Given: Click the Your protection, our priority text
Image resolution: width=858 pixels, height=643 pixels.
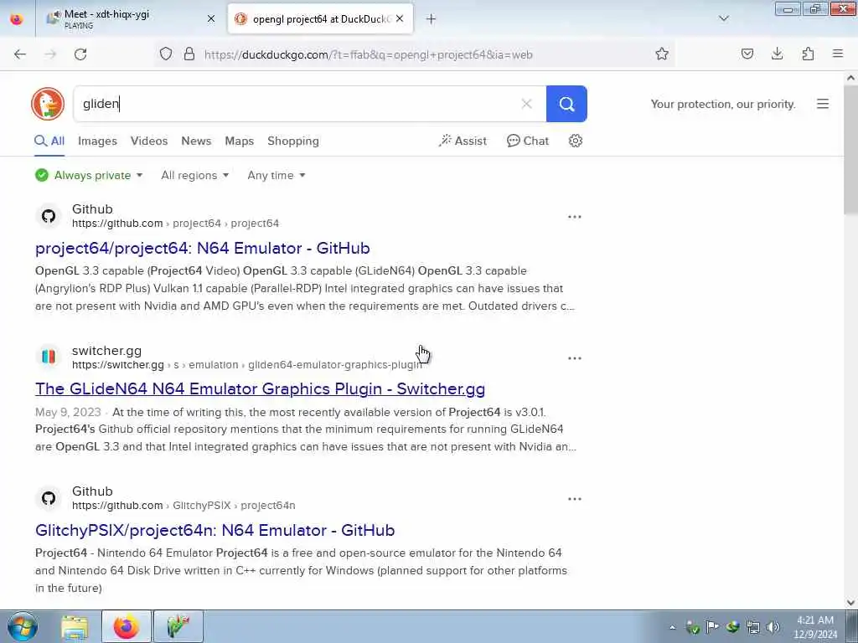Looking at the screenshot, I should [723, 104].
